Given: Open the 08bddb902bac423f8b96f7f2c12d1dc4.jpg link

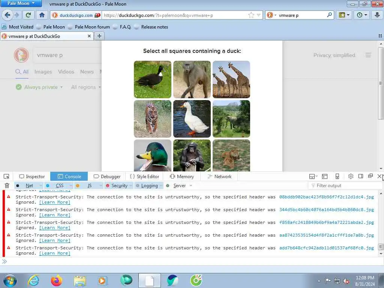Looking at the screenshot, I should coord(327,197).
